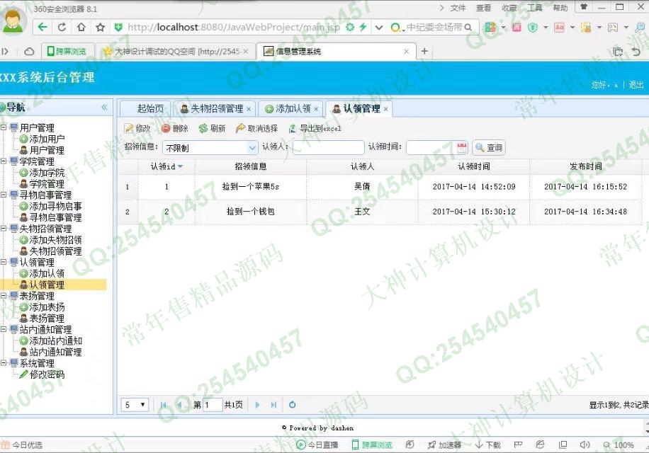Click the 刷新 refresh toolbar button
The height and width of the screenshot is (453, 649).
[212, 129]
